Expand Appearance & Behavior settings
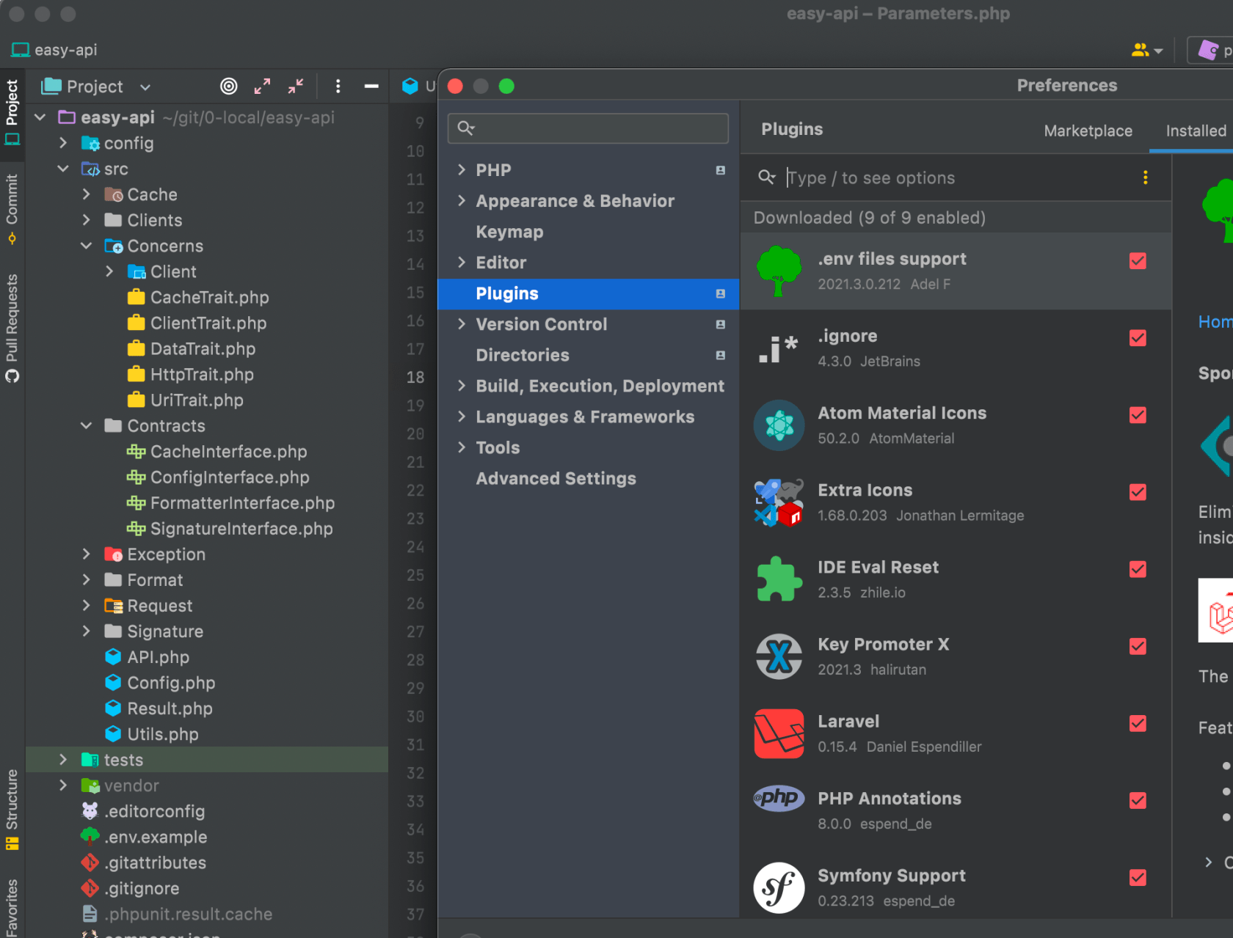1233x938 pixels. [x=462, y=200]
